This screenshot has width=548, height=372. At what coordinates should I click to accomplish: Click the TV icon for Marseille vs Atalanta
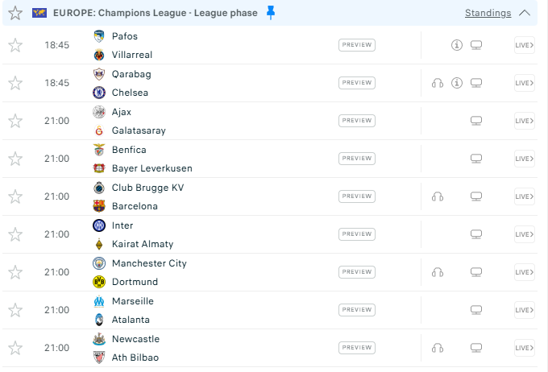click(x=476, y=310)
